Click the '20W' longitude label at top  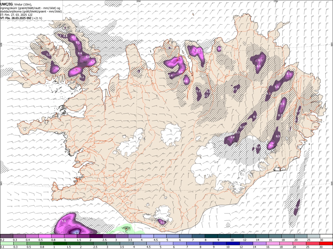(x=138, y=1)
